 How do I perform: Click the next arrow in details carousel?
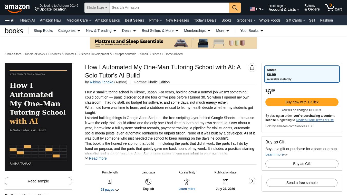(252, 181)
